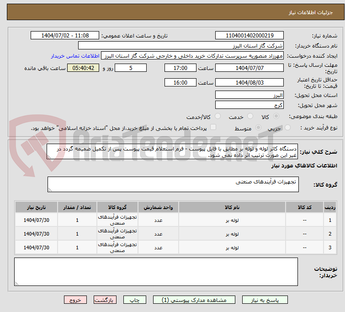This screenshot has width=345, height=312.
Task: Click the کد کالا column header
Action: [x=304, y=207]
